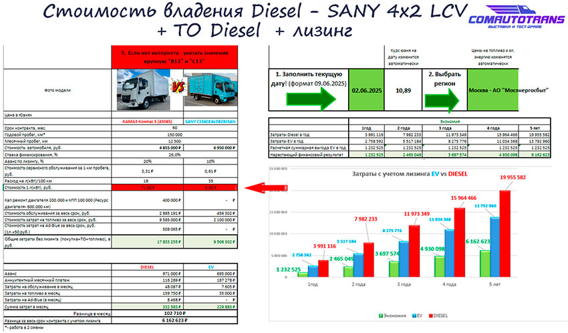Click the "1. Заполнить текущую дату!" instruction cell
Screen dimensions: 568x333
(x=309, y=90)
